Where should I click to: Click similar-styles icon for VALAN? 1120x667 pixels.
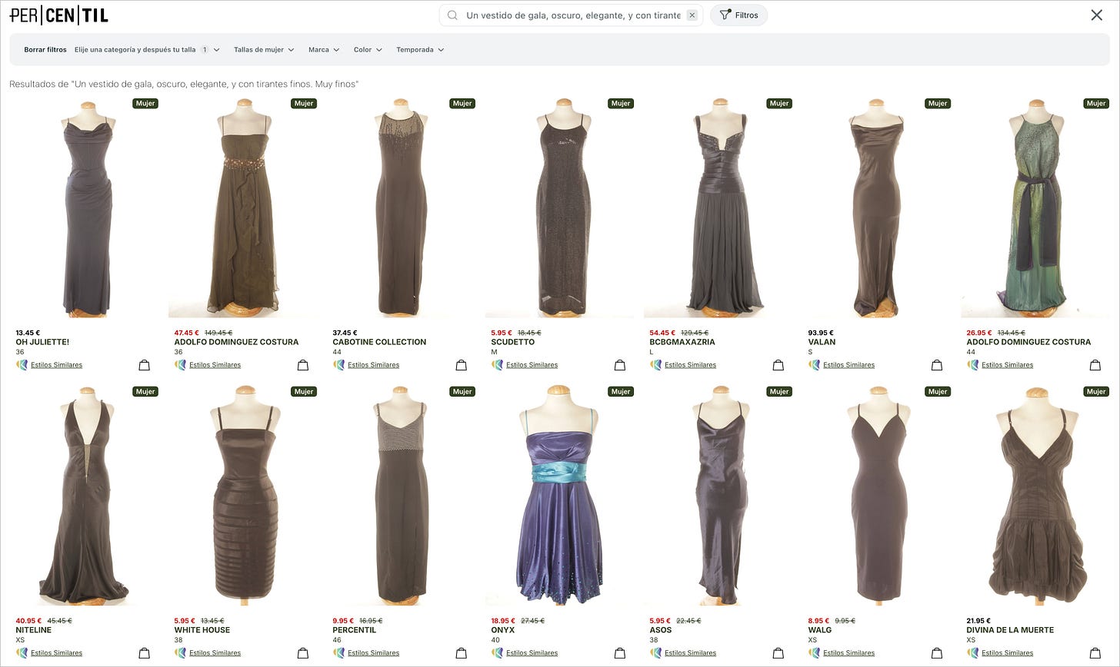tap(814, 365)
